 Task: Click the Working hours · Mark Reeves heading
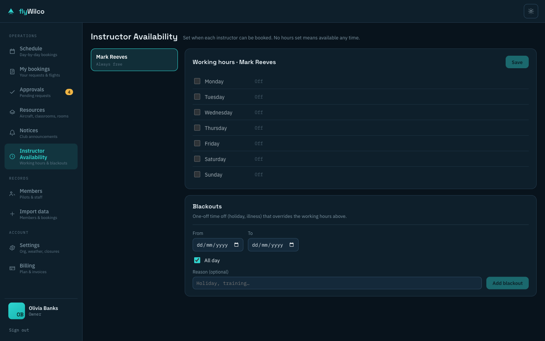(x=234, y=62)
